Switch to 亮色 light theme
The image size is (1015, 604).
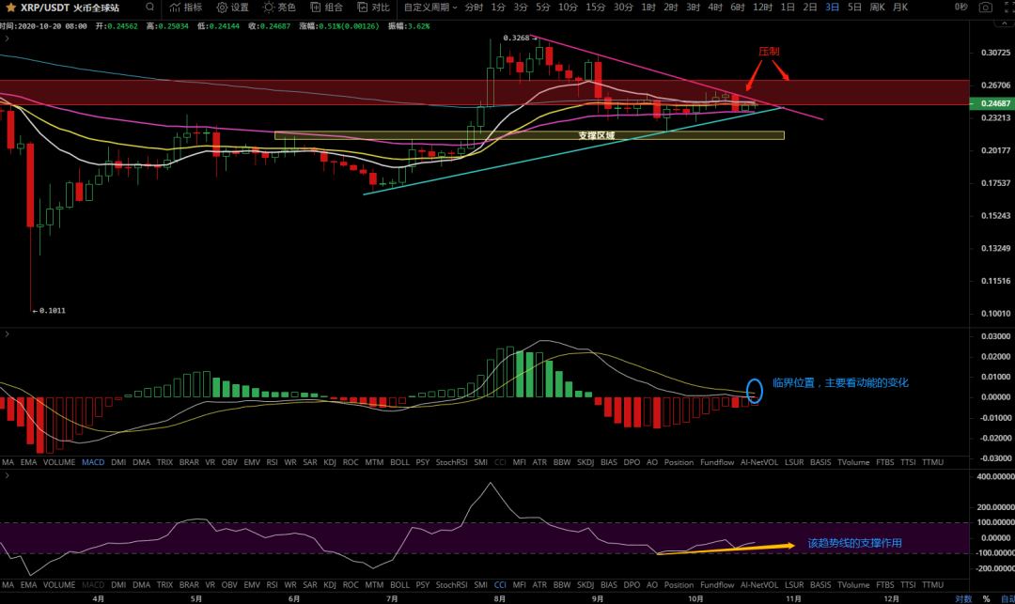tap(279, 8)
